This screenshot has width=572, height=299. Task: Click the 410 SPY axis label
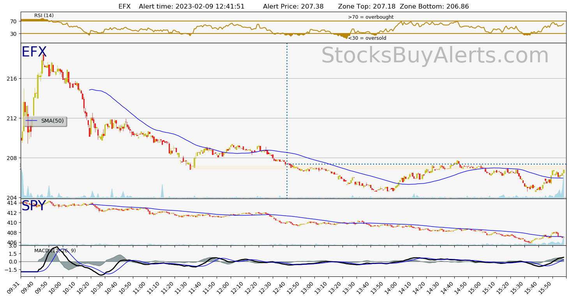pos(12,223)
